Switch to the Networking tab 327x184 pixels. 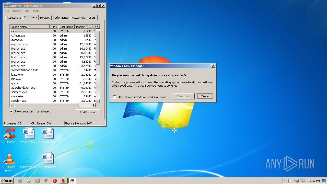coord(78,18)
